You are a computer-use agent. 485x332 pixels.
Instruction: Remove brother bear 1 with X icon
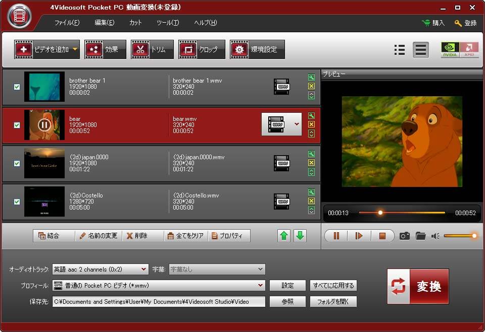[312, 86]
